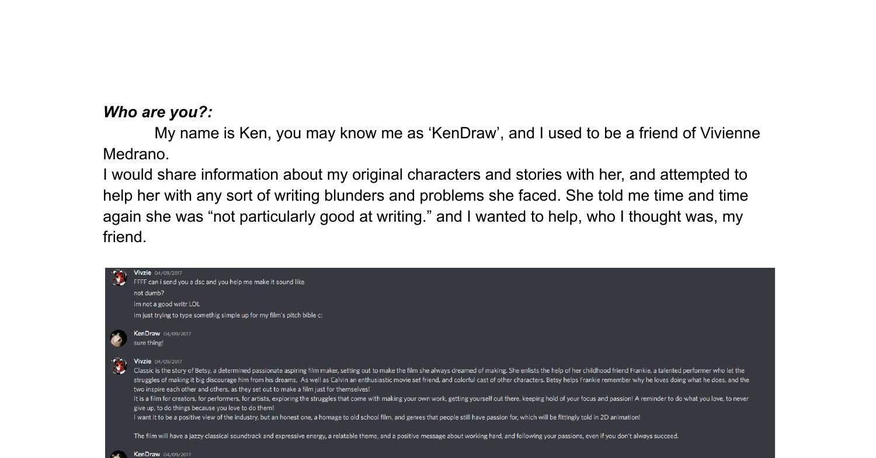Click Vivzie's avatar beside the 'Classic is the story' message
876x458 pixels.
point(119,366)
